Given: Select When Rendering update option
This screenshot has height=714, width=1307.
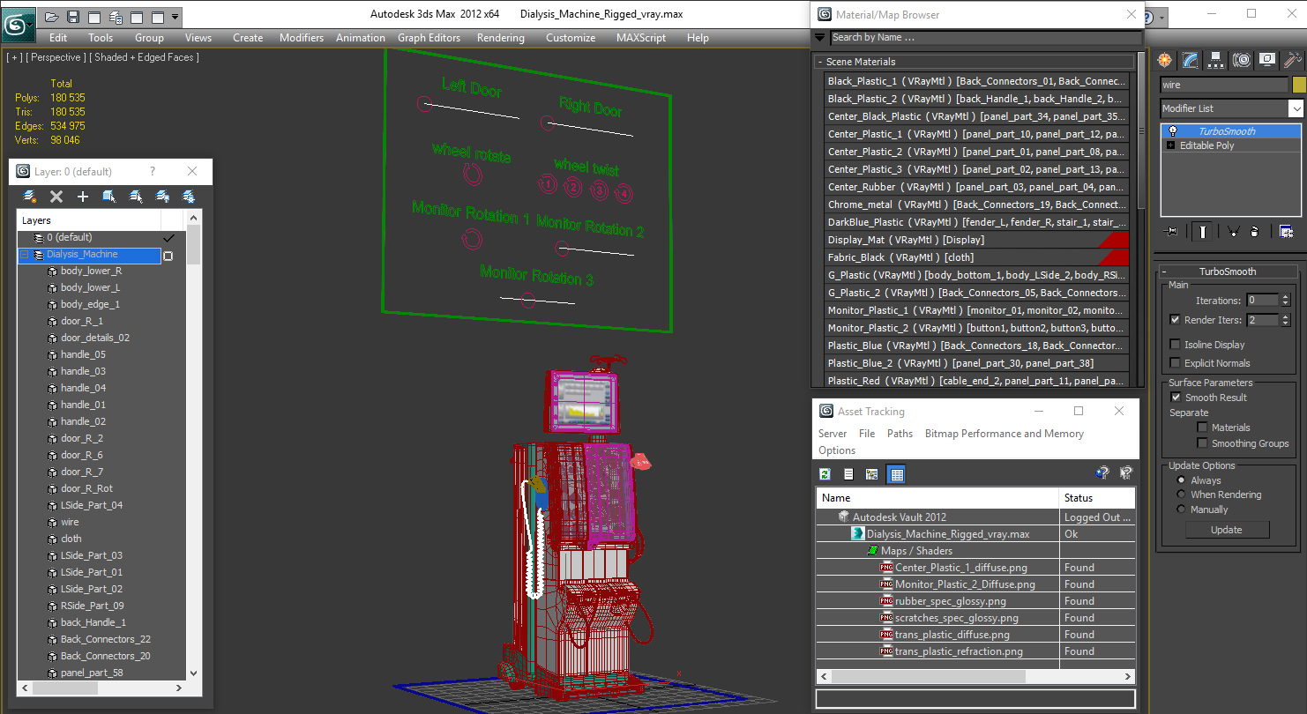Looking at the screenshot, I should pyautogui.click(x=1181, y=495).
